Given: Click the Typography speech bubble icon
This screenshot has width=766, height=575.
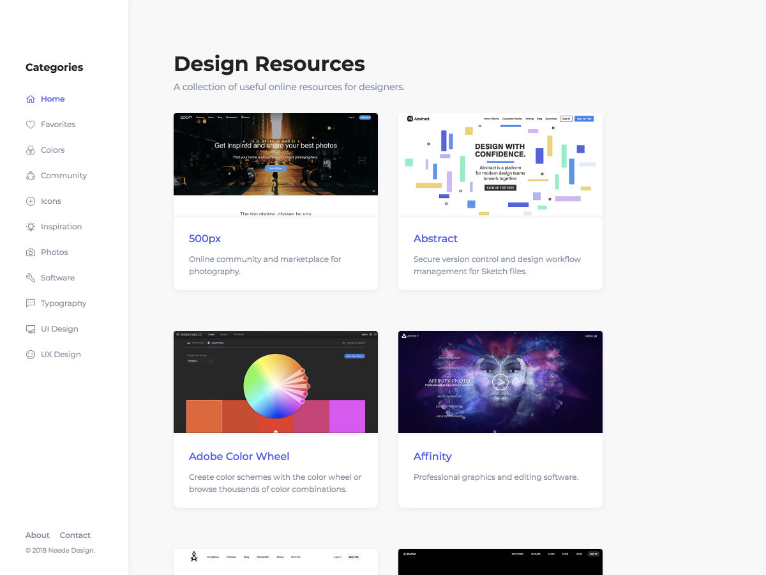Looking at the screenshot, I should [30, 303].
